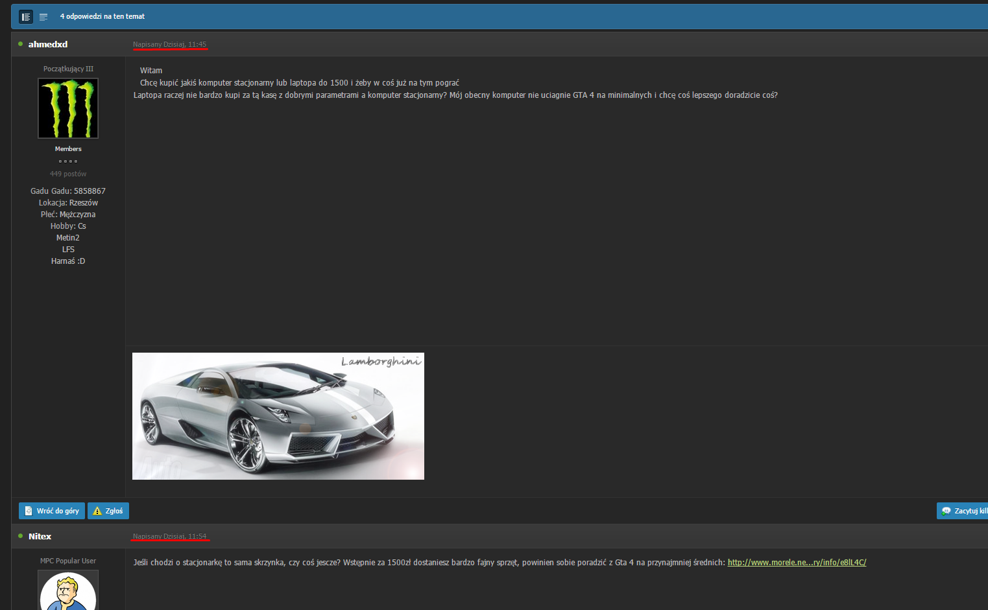Click the Lamborghini signature image
This screenshot has height=610, width=988.
[x=278, y=416]
